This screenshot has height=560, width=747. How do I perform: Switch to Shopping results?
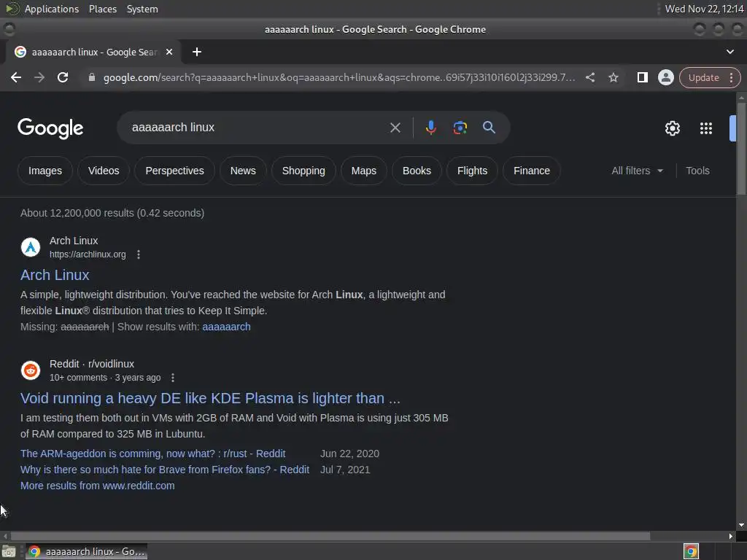click(x=303, y=171)
